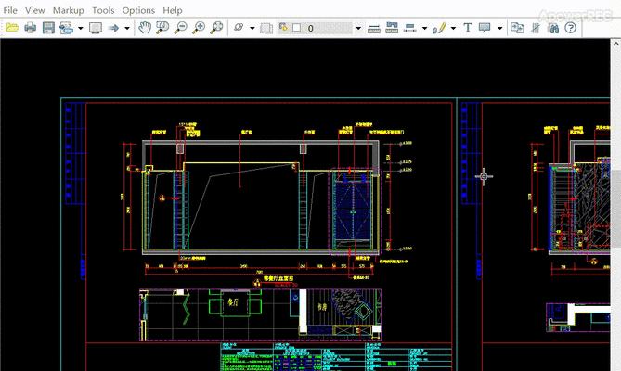621x371 pixels.
Task: Click the layer manager icon
Action: tap(283, 27)
